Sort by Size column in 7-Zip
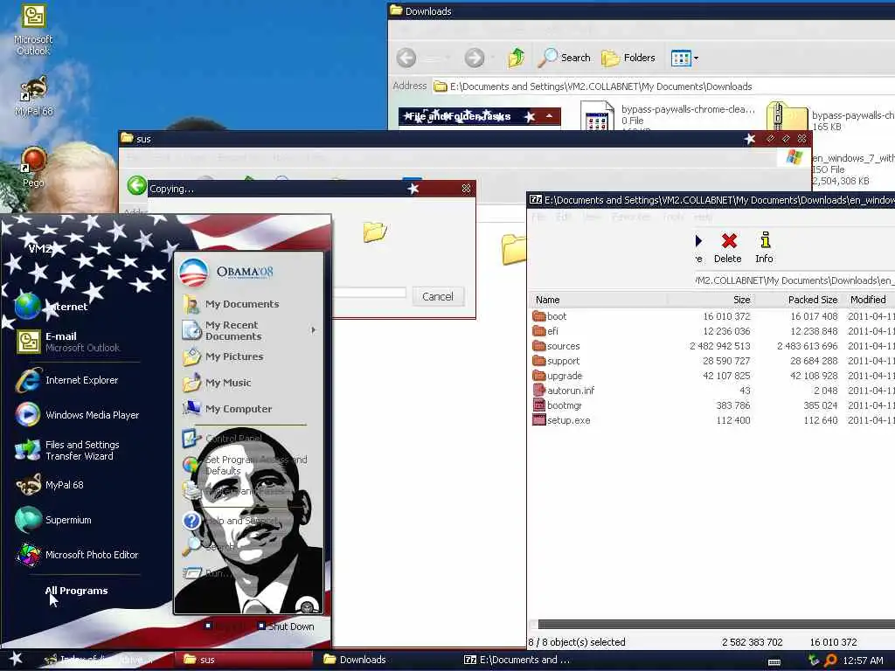Image resolution: width=895 pixels, height=671 pixels. click(x=710, y=300)
